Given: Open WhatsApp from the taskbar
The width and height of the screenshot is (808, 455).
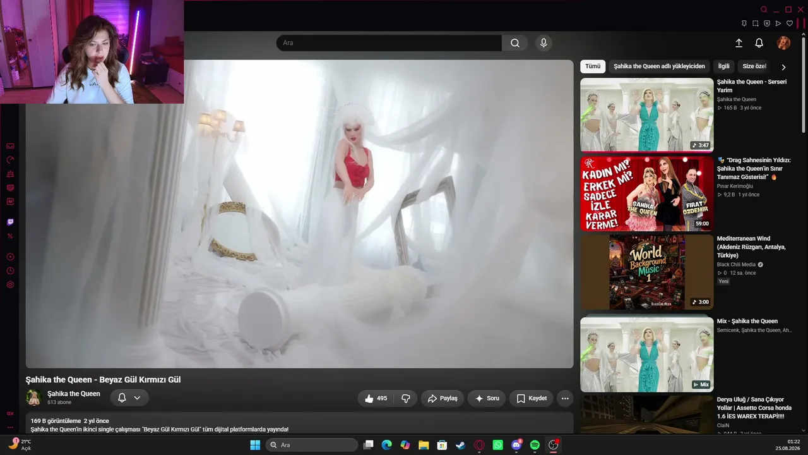Looking at the screenshot, I should (x=498, y=445).
